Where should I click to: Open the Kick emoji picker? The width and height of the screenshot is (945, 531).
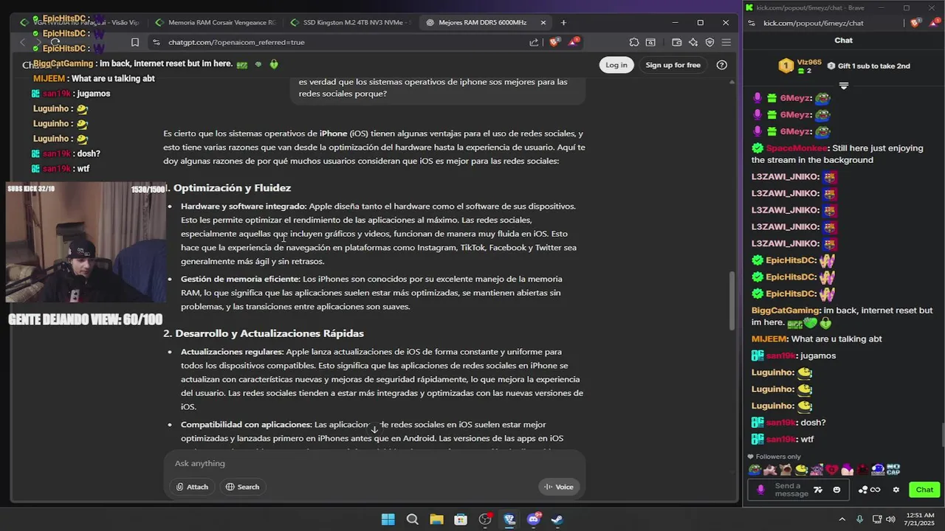click(836, 490)
